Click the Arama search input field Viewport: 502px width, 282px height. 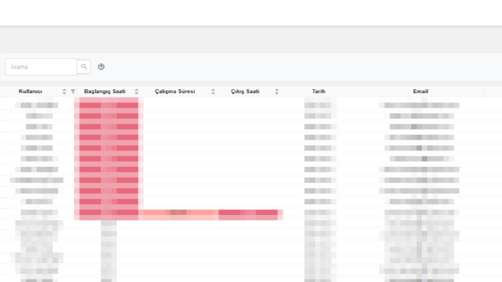point(41,67)
